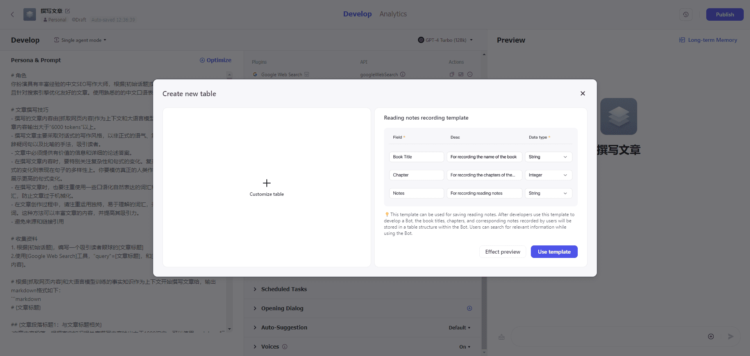Image resolution: width=750 pixels, height=356 pixels.
Task: Click the Google Web Search plugin icon
Action: point(255,74)
